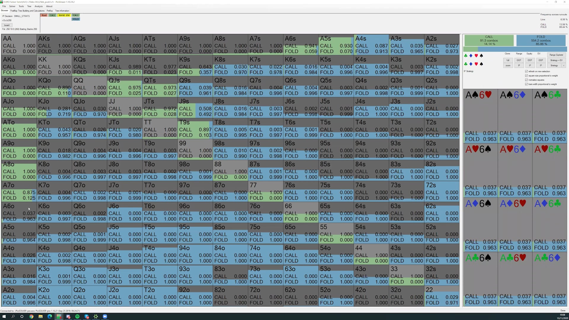This screenshot has height=320, width=569.
Task: Click the black spade suit icon in second row
Action: tap(482, 64)
